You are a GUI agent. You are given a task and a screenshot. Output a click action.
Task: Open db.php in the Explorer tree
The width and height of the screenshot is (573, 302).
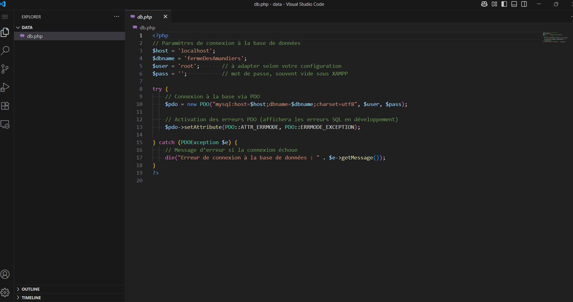coord(69,36)
